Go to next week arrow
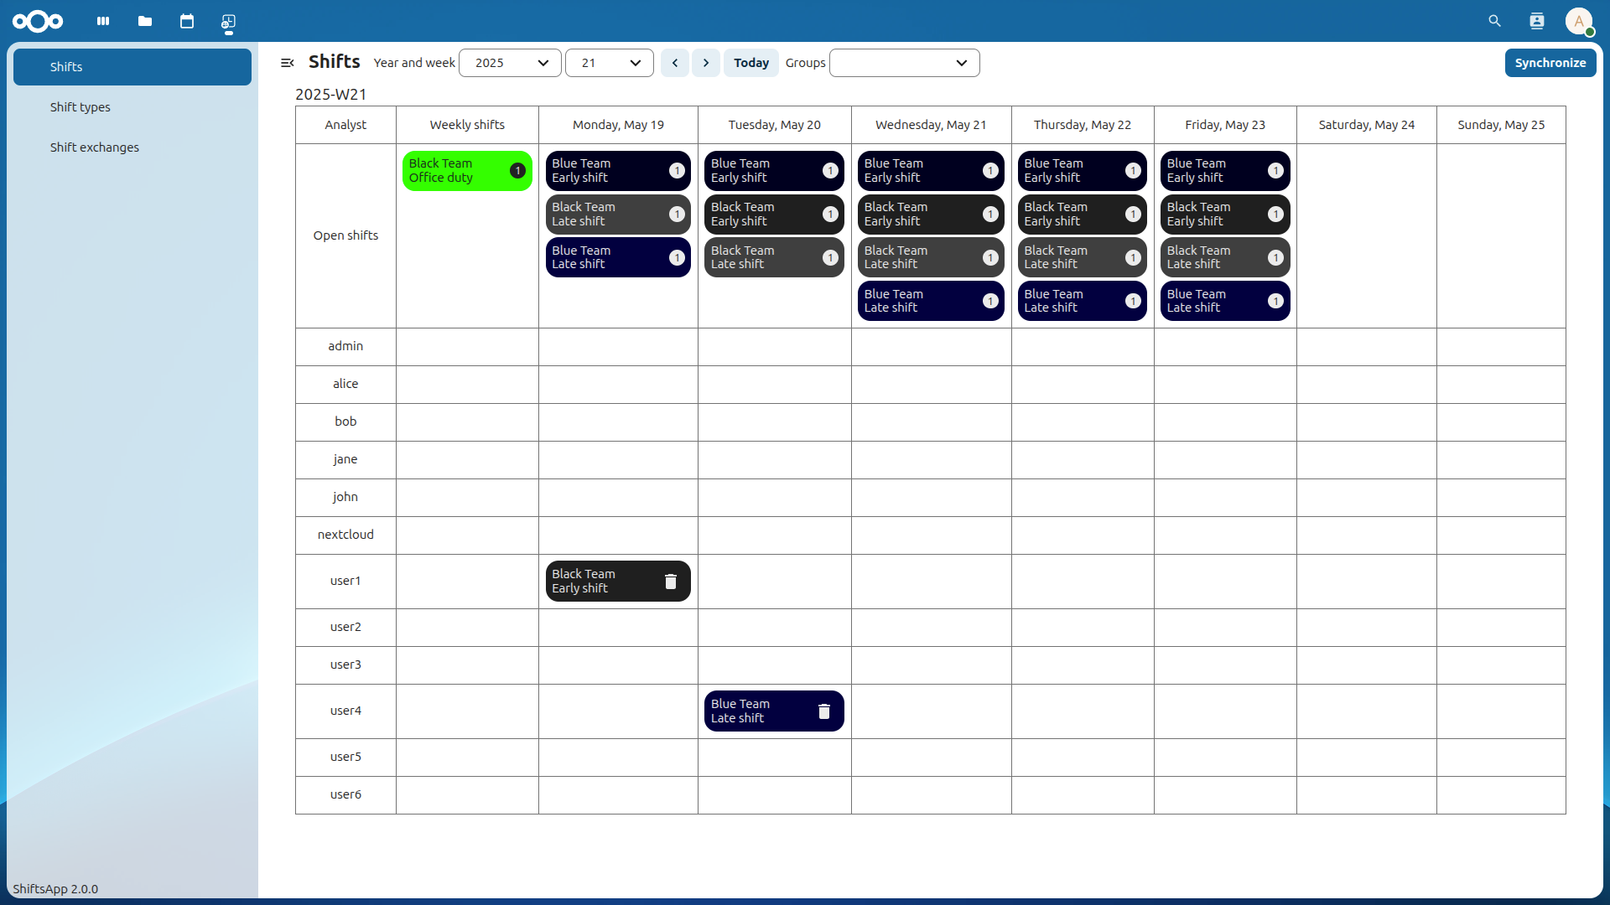The height and width of the screenshot is (905, 1610). [706, 63]
